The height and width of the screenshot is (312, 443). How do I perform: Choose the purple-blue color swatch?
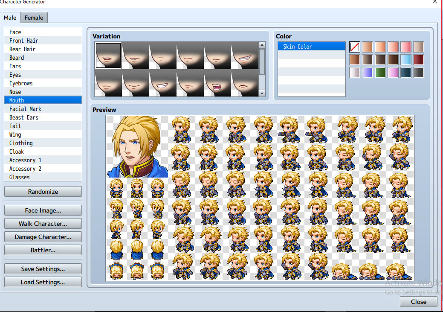367,73
